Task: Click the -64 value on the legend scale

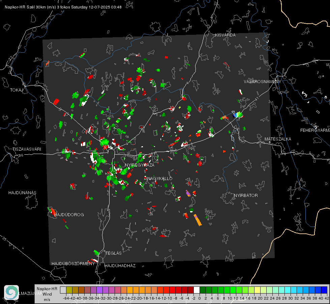Action: pos(66,298)
